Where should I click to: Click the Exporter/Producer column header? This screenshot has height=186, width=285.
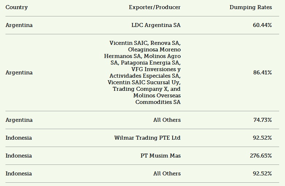coord(154,7)
